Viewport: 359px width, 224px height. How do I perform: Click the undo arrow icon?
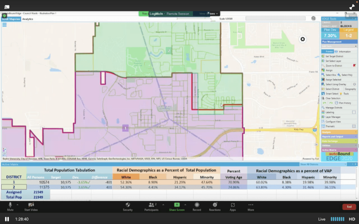coord(324,103)
